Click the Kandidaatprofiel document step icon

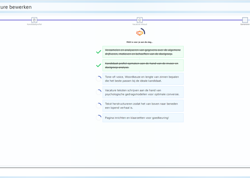(x=34, y=20)
